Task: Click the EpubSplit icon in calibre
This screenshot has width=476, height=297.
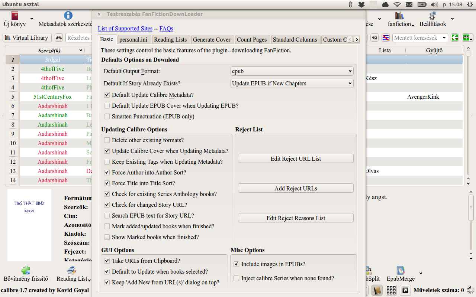Action: pyautogui.click(x=369, y=270)
